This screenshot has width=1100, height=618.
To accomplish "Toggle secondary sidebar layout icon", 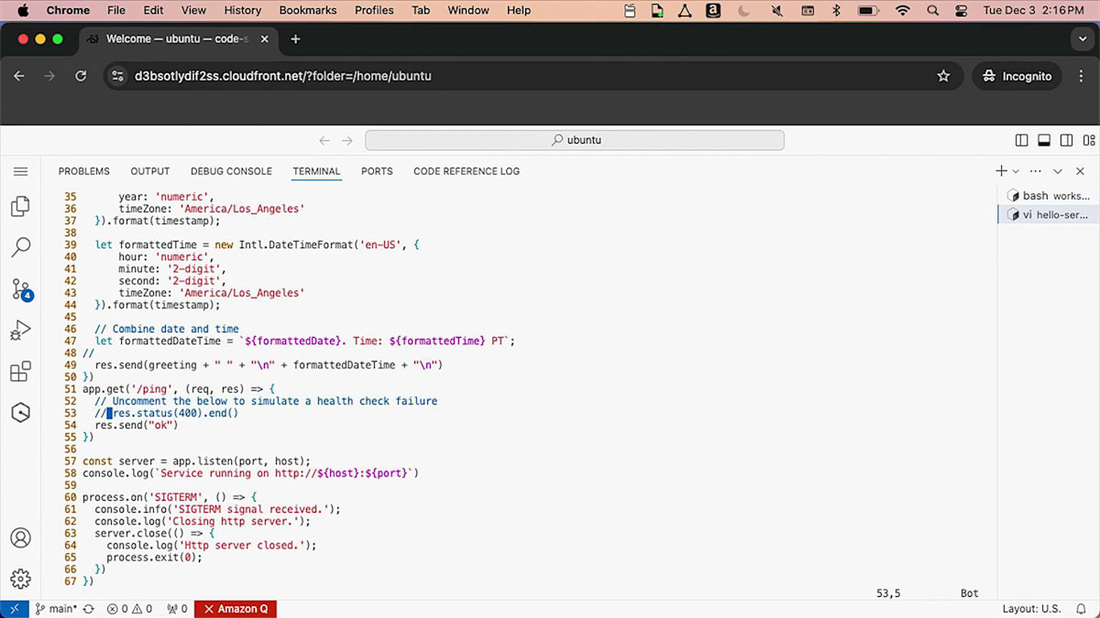I will 1066,140.
